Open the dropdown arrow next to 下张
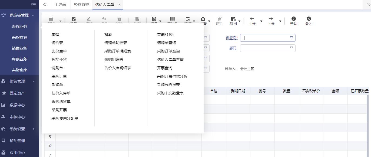Screen dimensions: 371x157 [280, 21]
